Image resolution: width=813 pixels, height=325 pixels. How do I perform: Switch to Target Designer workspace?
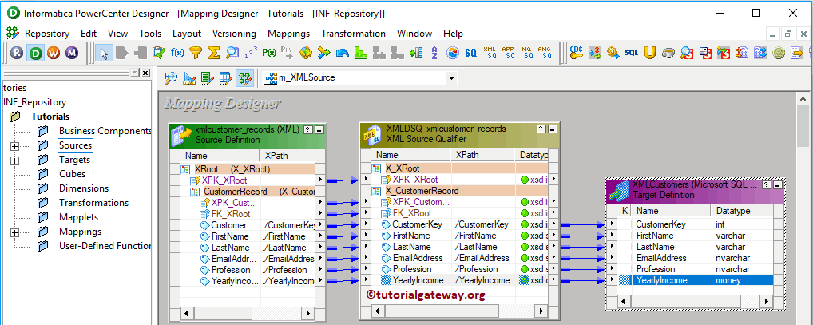(189, 78)
